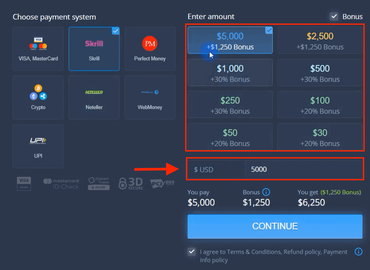Open the Bonus info tooltip icon

pyautogui.click(x=267, y=192)
